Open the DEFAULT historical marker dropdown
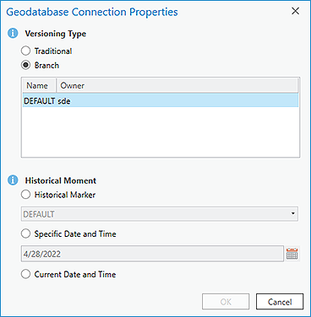 (160, 214)
